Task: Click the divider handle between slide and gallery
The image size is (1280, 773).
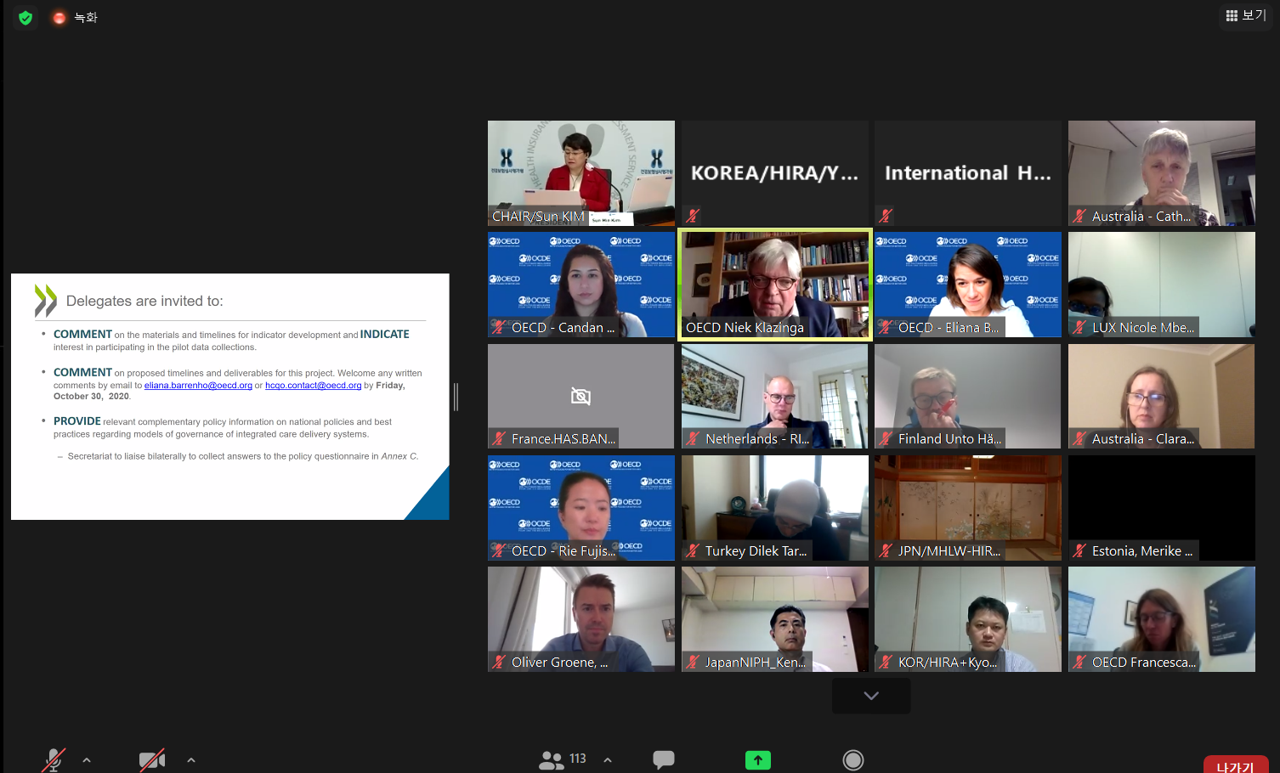Action: click(x=456, y=397)
